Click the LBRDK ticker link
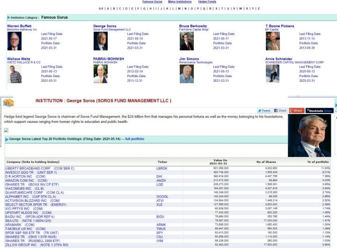 point(161,168)
